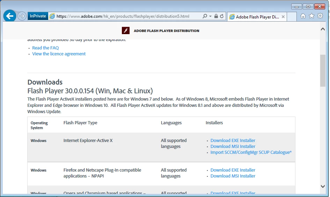The height and width of the screenshot is (197, 330).
Task: Select the Adobe Flash Player Distribution tab
Action: tap(257, 17)
